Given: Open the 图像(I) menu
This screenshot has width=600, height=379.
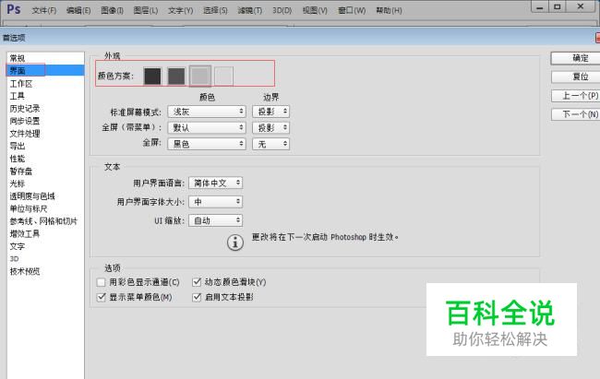Looking at the screenshot, I should pyautogui.click(x=112, y=11).
